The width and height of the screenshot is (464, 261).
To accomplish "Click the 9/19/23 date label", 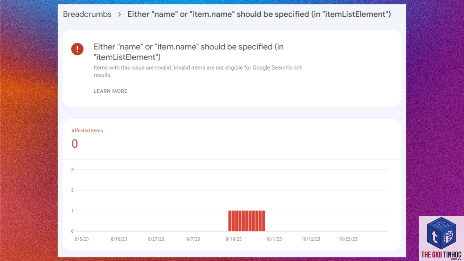I will (233, 239).
